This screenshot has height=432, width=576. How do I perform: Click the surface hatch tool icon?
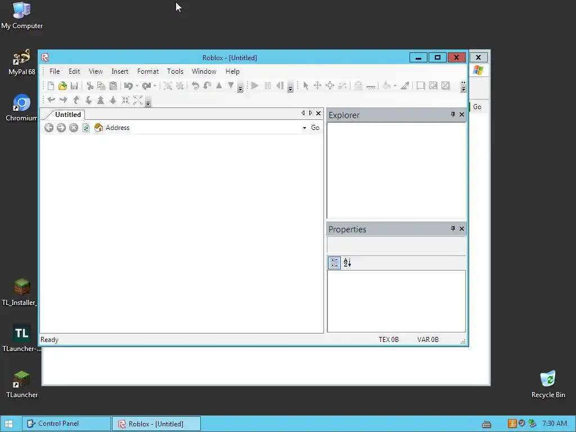click(371, 87)
